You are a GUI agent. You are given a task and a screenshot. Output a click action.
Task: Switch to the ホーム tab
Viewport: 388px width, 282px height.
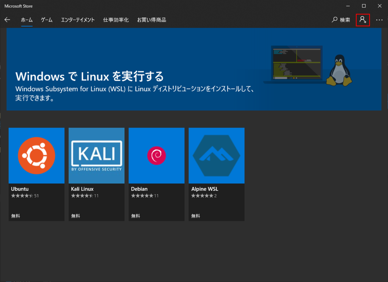pos(27,20)
